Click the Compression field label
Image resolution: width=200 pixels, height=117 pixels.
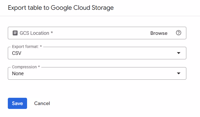tap(26, 67)
